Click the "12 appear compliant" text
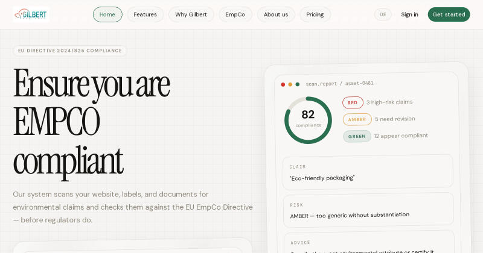 tap(401, 136)
